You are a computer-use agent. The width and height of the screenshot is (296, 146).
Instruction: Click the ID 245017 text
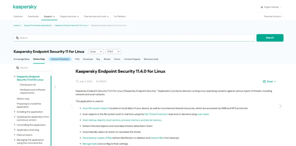[x=101, y=82]
